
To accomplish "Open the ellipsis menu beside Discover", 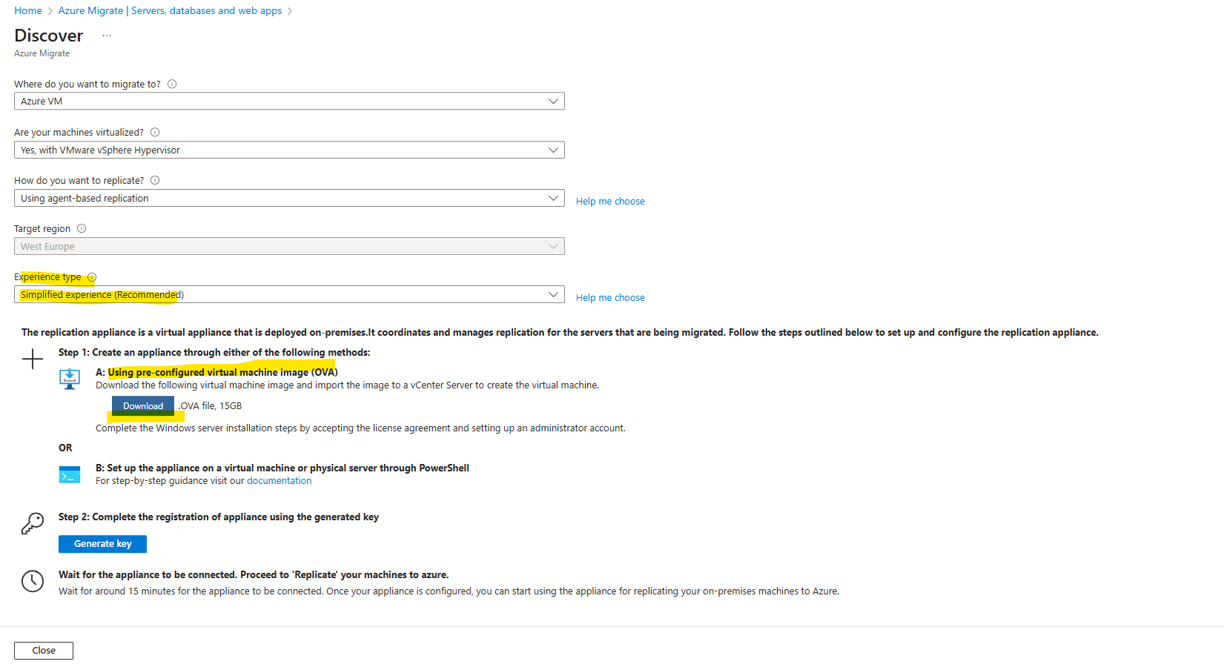I will click(x=107, y=36).
